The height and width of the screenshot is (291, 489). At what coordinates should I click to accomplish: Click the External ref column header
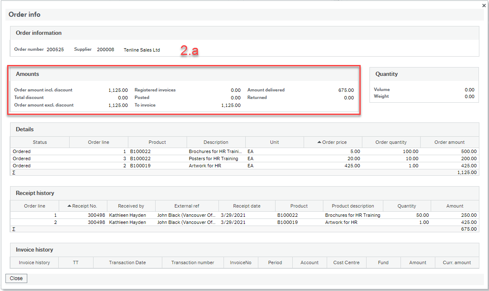(187, 206)
